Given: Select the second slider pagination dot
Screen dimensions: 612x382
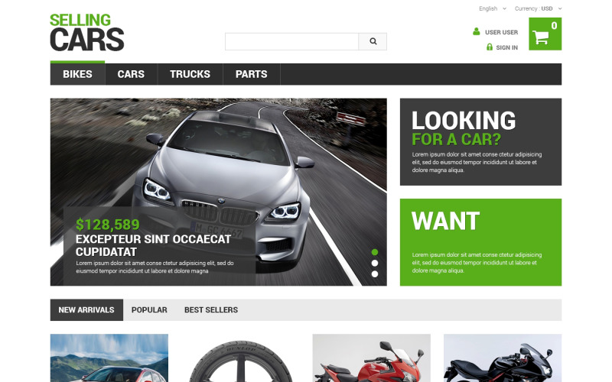Looking at the screenshot, I should pyautogui.click(x=375, y=263).
